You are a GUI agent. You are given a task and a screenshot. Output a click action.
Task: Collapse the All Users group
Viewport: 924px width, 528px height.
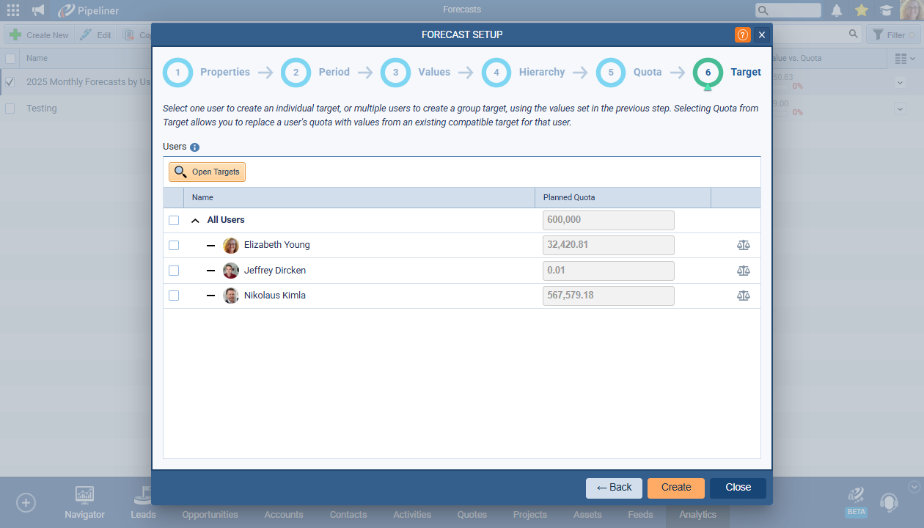tap(196, 221)
